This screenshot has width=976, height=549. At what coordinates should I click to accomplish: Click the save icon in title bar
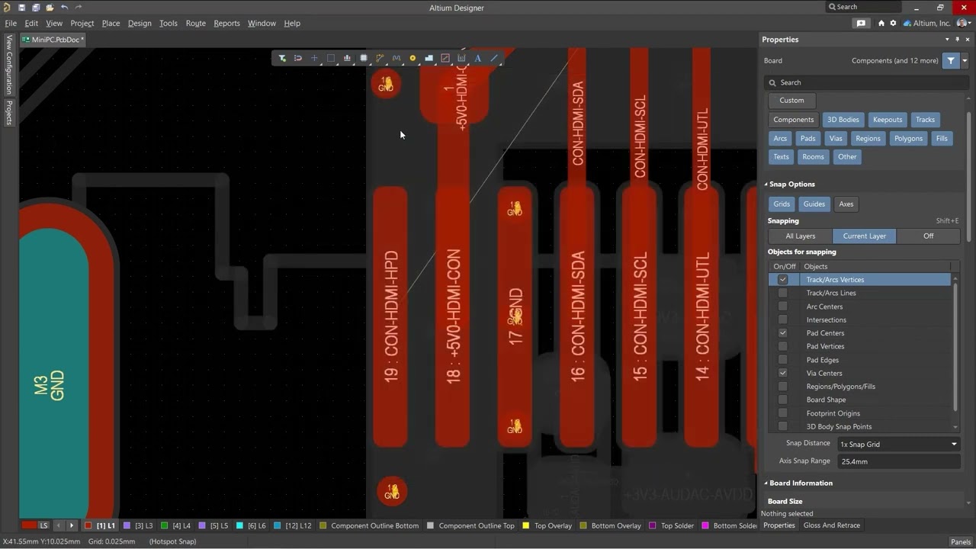click(21, 8)
